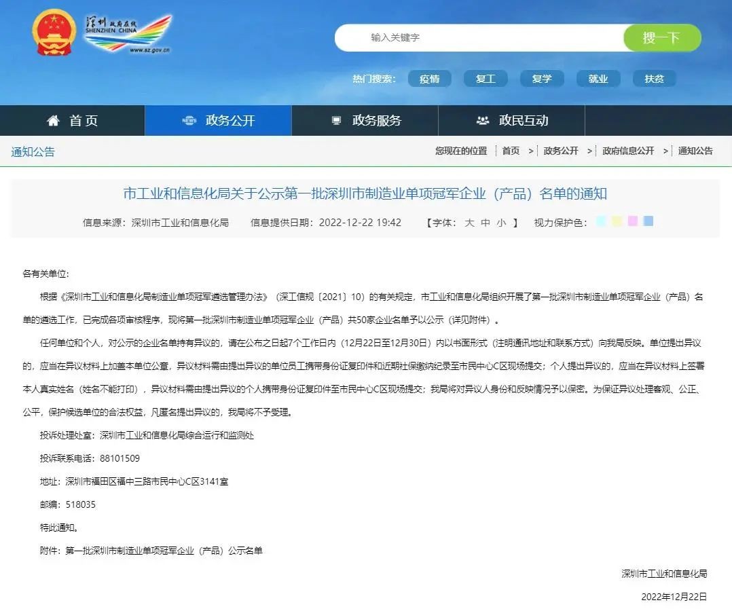This screenshot has height=611, width=732.
Task: Go to 首页 in breadcrumb path
Action: coord(511,151)
